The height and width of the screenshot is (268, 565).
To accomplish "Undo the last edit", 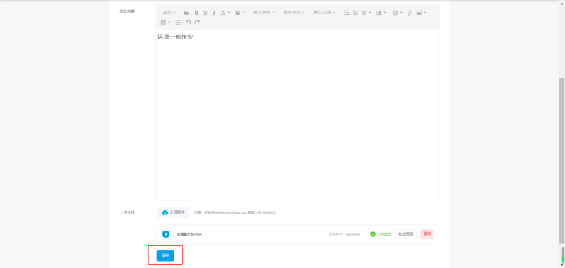I will tap(188, 23).
